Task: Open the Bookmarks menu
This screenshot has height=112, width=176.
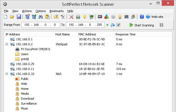Action: (x=56, y=11)
